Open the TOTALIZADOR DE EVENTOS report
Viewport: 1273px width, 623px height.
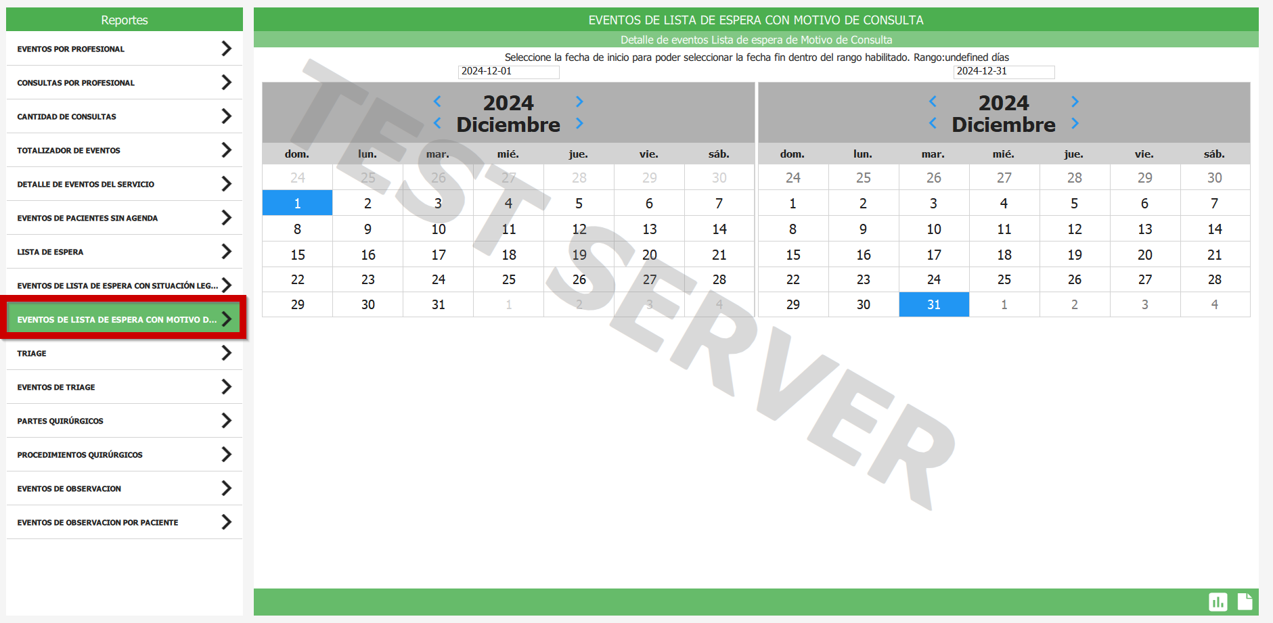coord(68,150)
